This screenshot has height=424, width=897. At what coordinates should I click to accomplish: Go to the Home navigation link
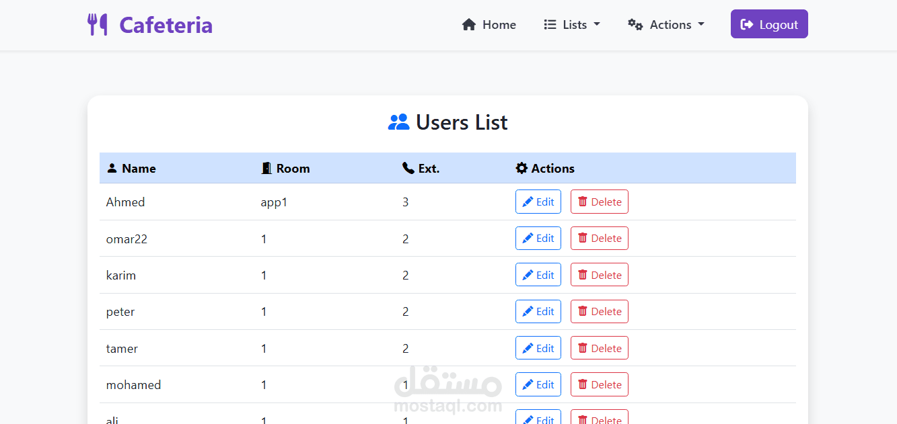point(489,25)
